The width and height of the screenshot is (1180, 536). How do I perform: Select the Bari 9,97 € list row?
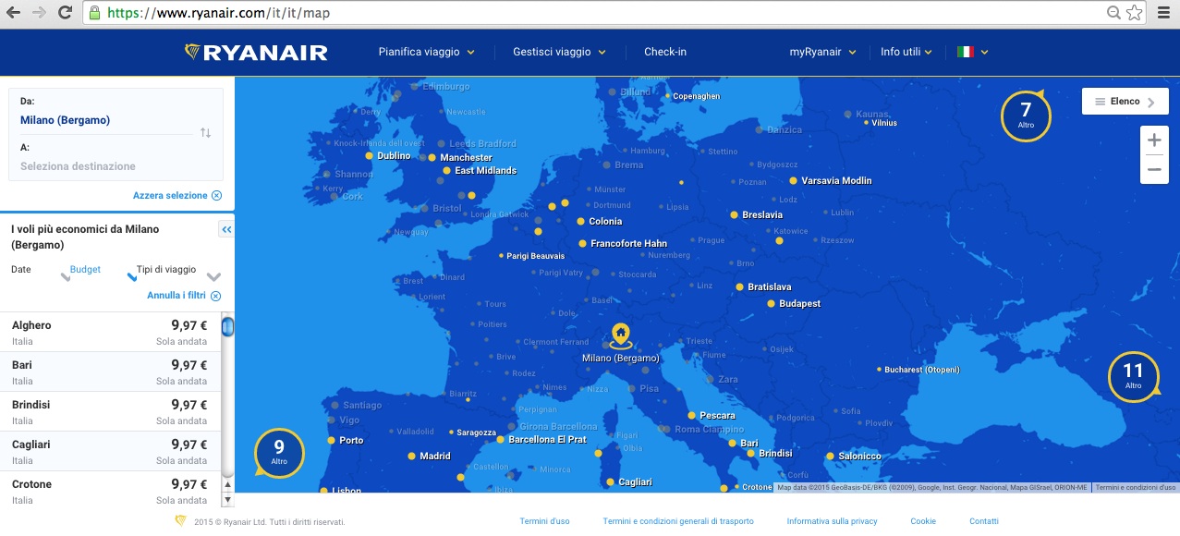click(x=110, y=372)
